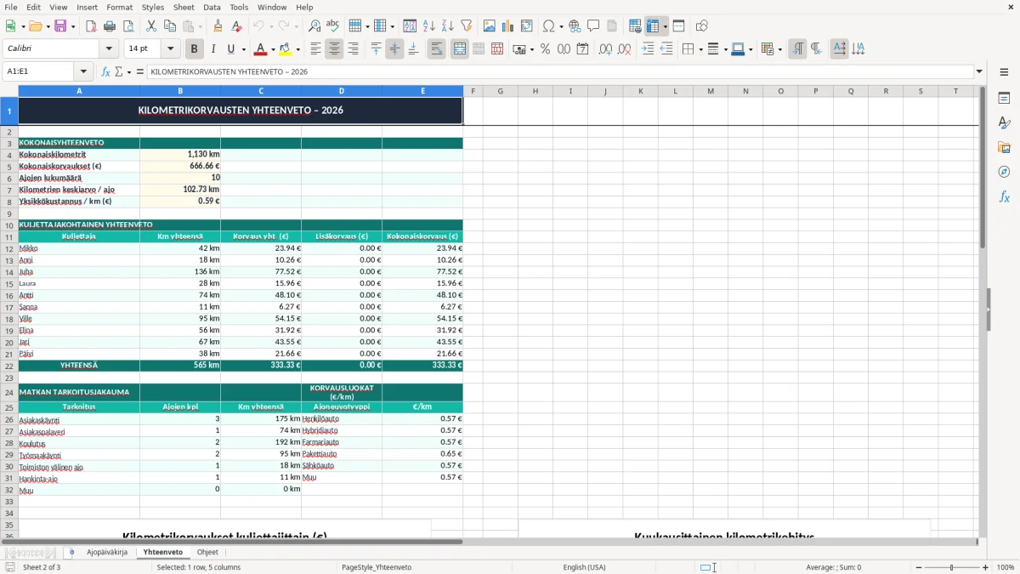Apply red font color swatch
1020x574 pixels.
pos(261,49)
